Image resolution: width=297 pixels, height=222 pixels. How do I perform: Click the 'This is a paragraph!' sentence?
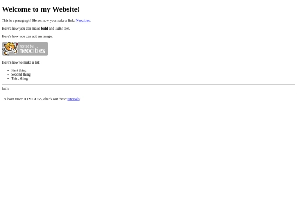pos(16,21)
